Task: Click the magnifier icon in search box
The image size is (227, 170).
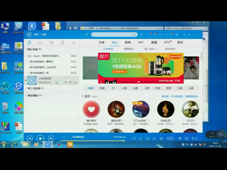Action: (x=134, y=35)
